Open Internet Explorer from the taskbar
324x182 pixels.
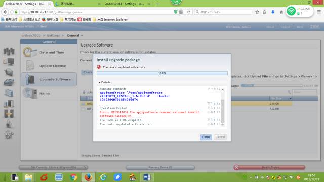103,177
